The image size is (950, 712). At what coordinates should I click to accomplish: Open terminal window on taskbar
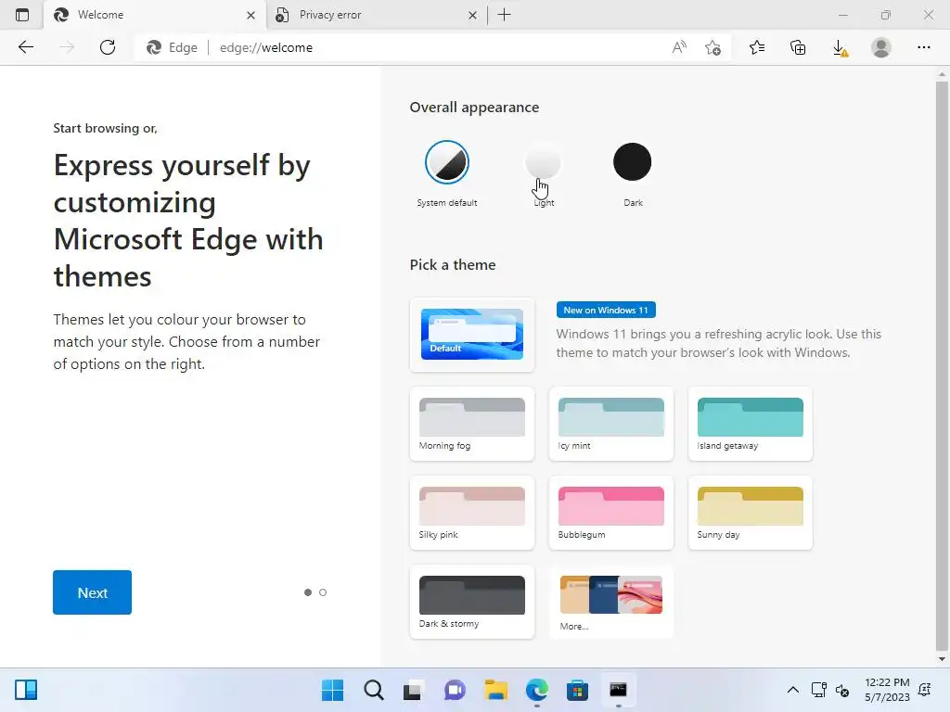[x=618, y=690]
